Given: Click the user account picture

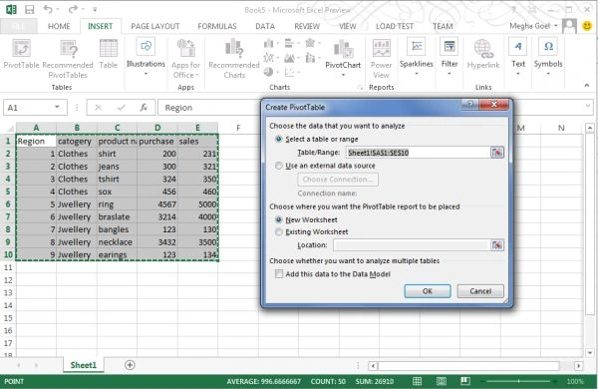Looking at the screenshot, I should tap(569, 26).
